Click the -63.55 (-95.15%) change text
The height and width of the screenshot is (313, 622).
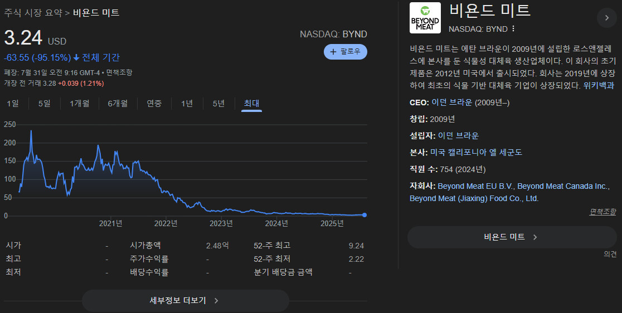(x=37, y=58)
